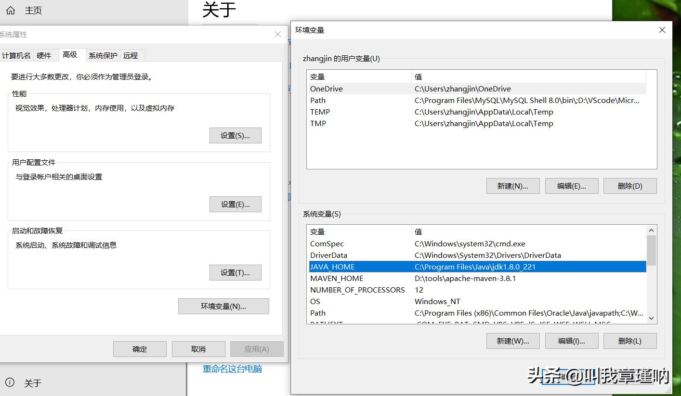Click 设置(E) under 用户配置文件
The width and height of the screenshot is (681, 396).
point(235,204)
